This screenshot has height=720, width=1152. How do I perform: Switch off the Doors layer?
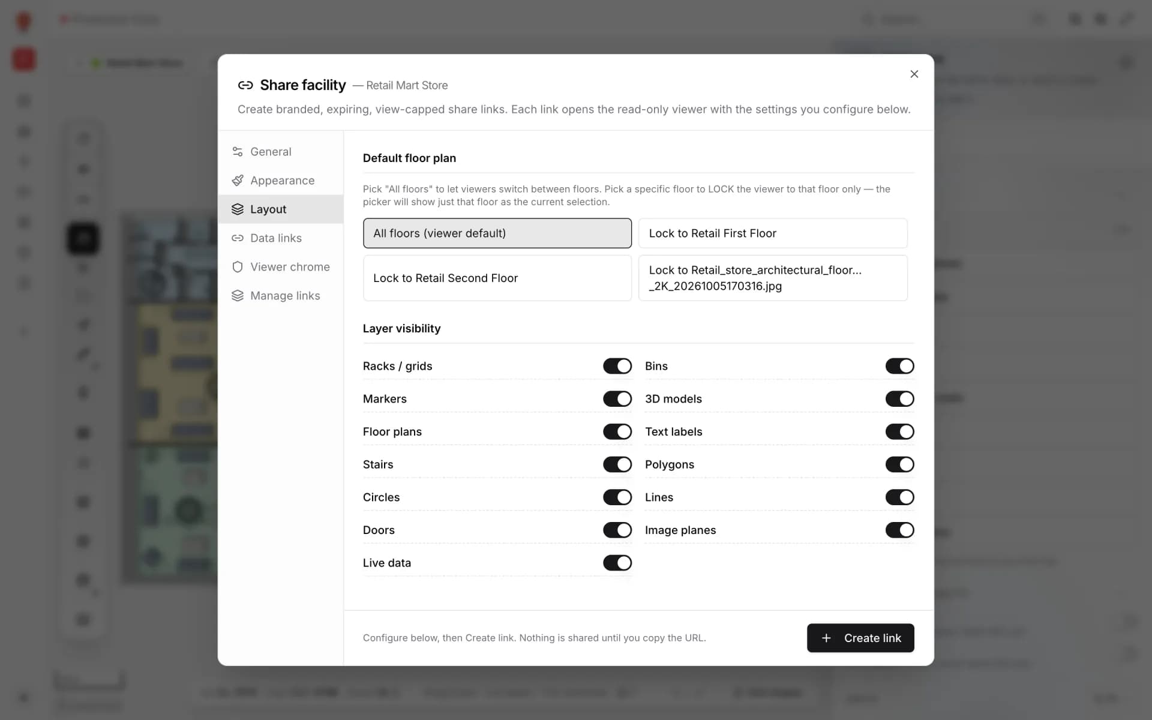point(617,530)
